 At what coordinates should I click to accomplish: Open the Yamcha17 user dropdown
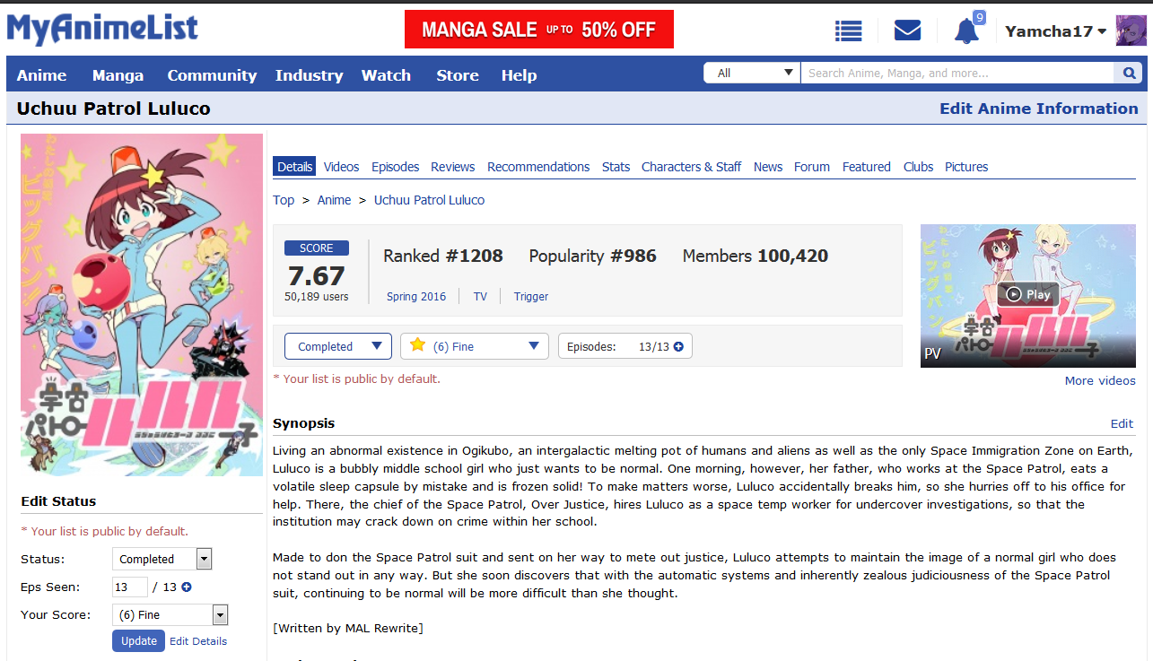(x=1055, y=31)
